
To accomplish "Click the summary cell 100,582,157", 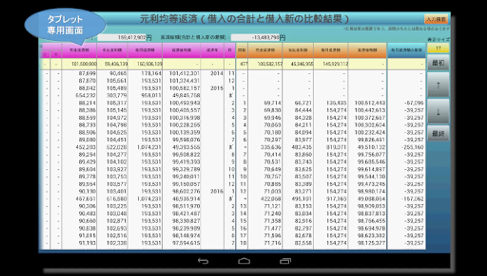I will tap(265, 64).
